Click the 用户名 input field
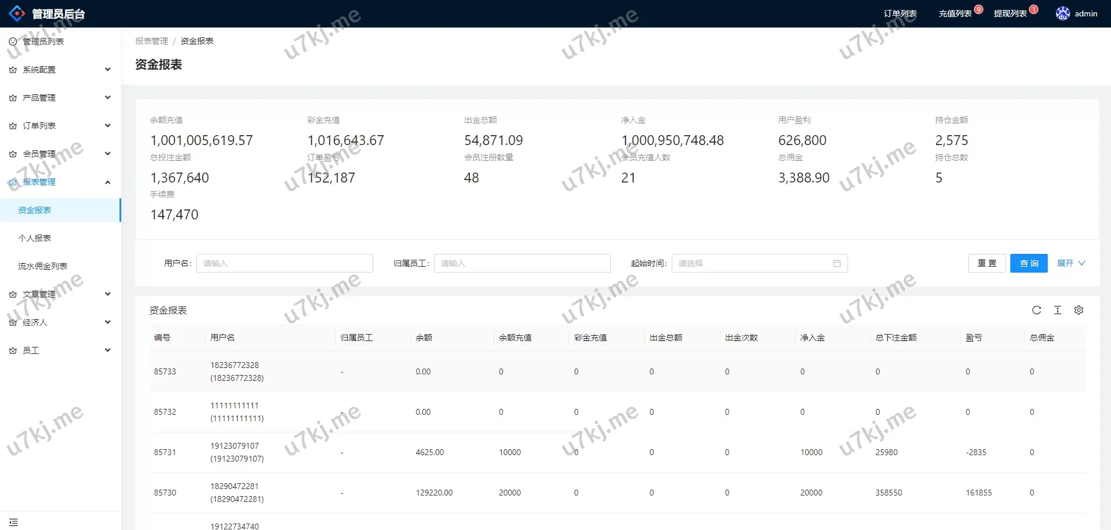The width and height of the screenshot is (1111, 530). [x=284, y=263]
